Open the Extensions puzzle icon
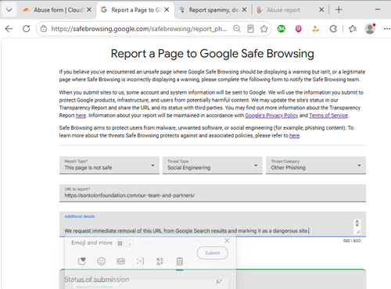 [x=333, y=29]
